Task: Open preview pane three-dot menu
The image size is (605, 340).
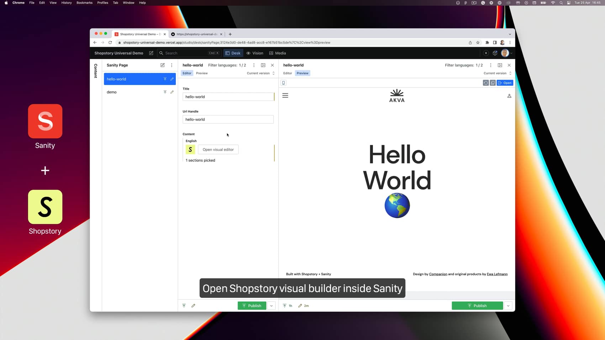Action: pyautogui.click(x=490, y=65)
